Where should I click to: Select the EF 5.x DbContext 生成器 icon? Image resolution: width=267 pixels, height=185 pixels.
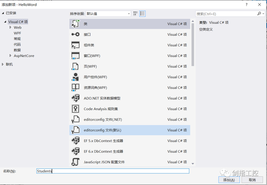(x=76, y=141)
